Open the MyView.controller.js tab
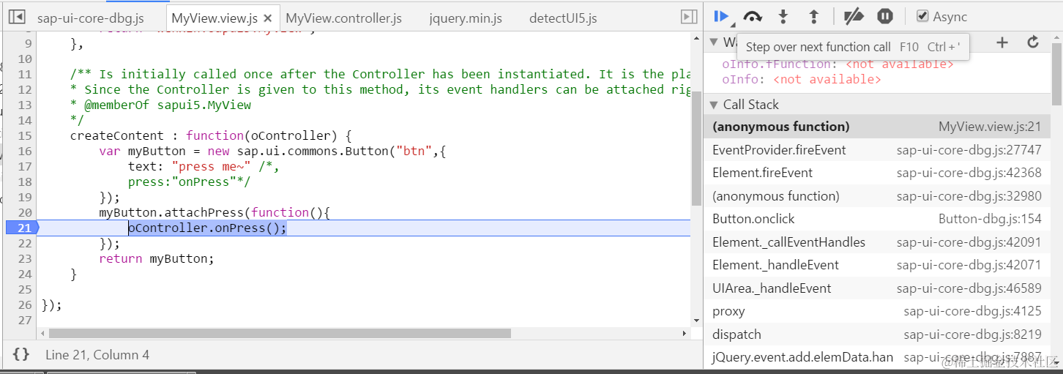The width and height of the screenshot is (1063, 374). click(x=344, y=18)
